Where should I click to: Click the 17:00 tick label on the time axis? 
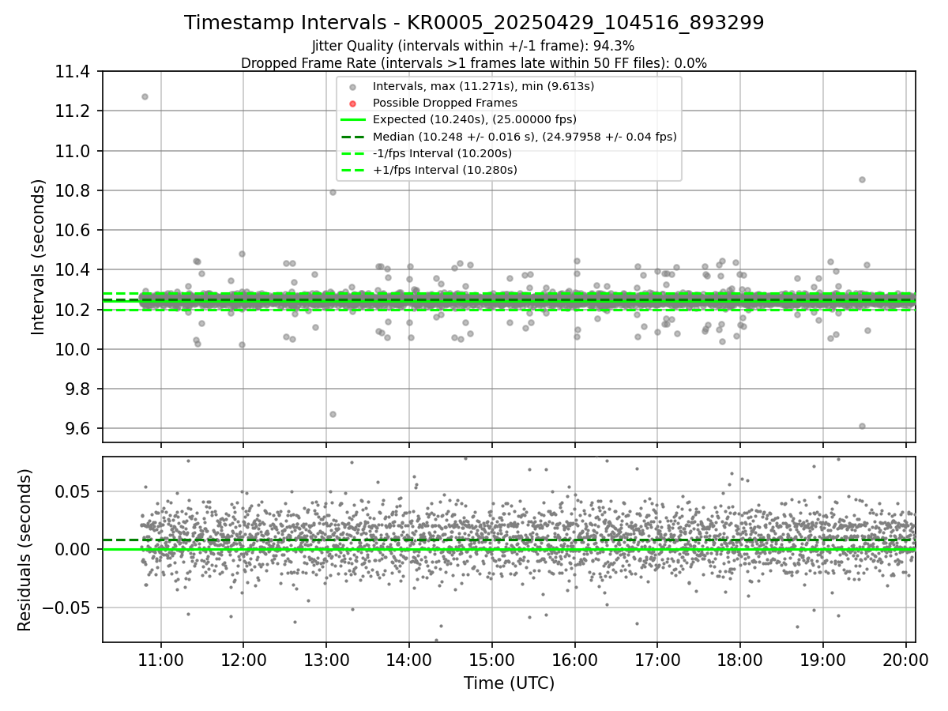coord(657,659)
